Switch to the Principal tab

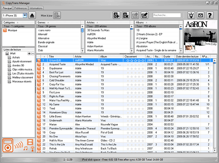tap(7, 8)
